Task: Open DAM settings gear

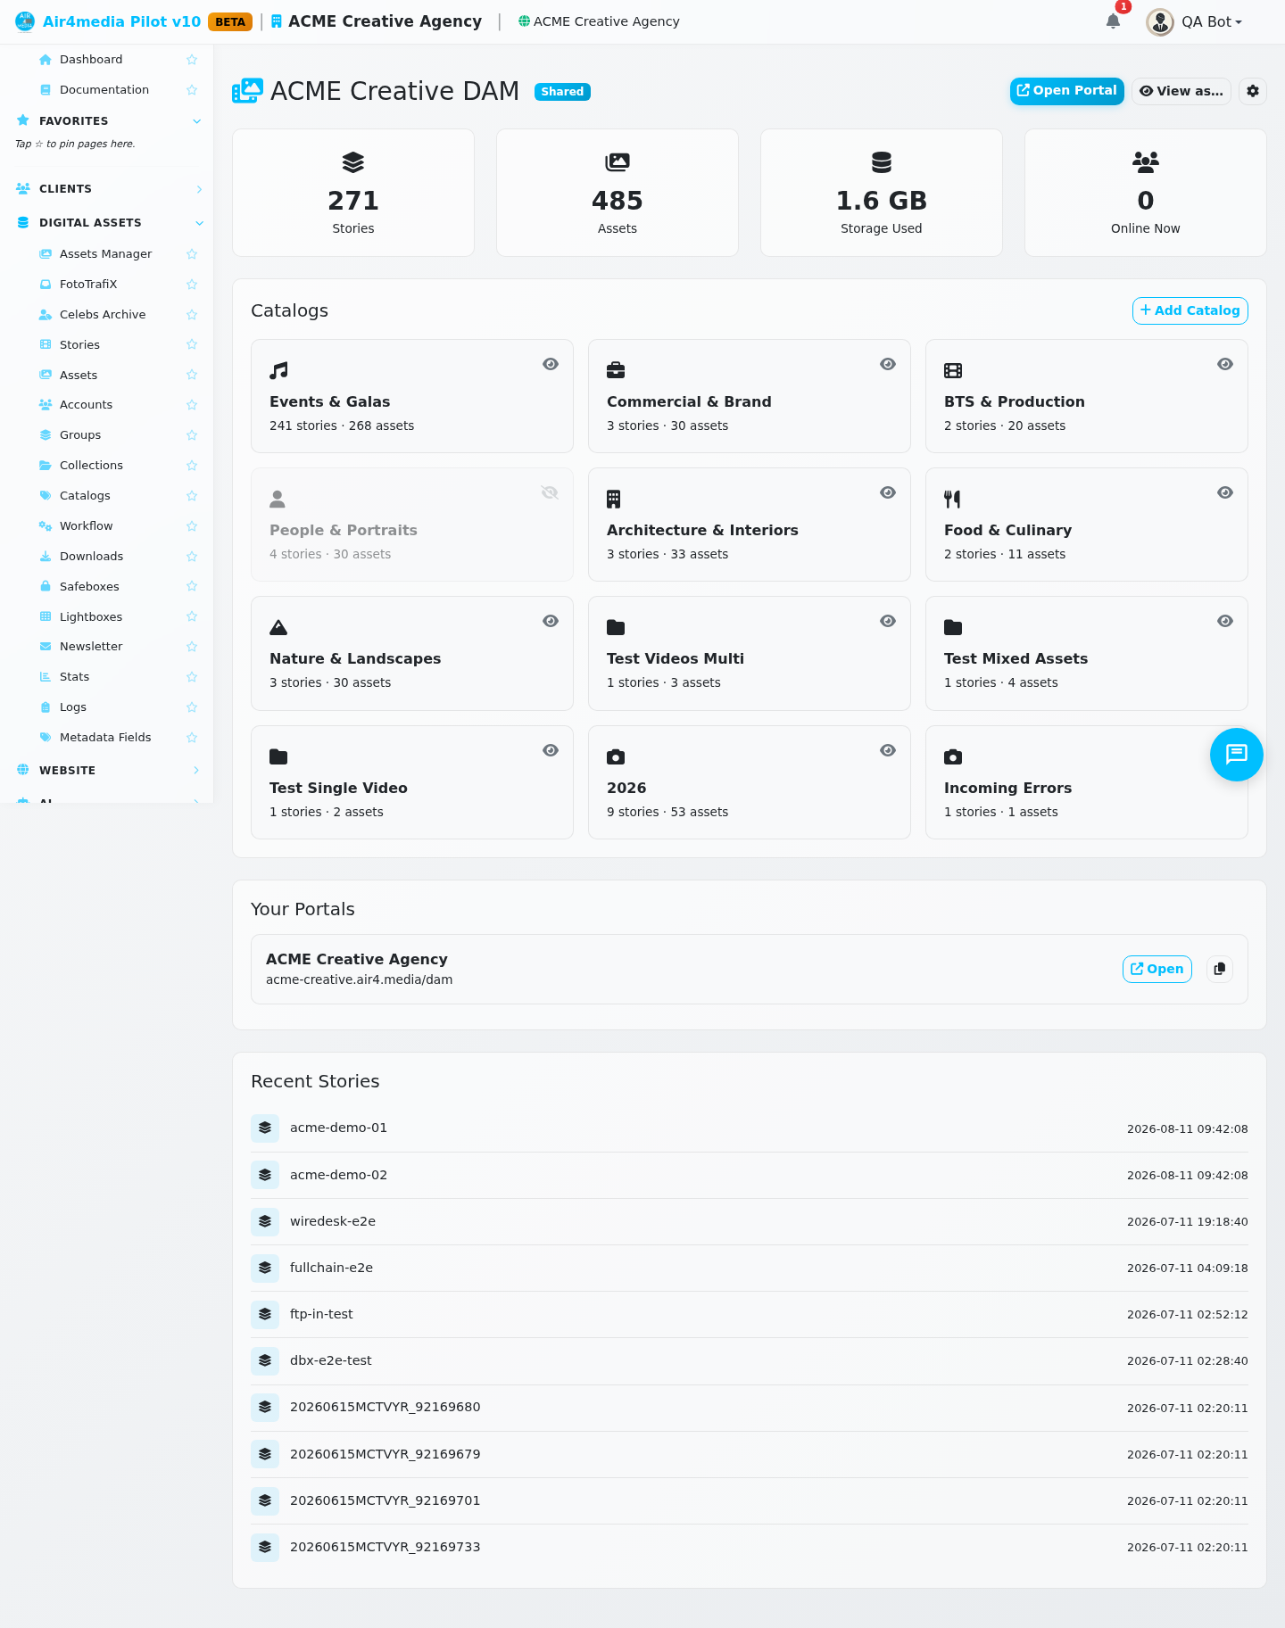Action: tap(1253, 91)
